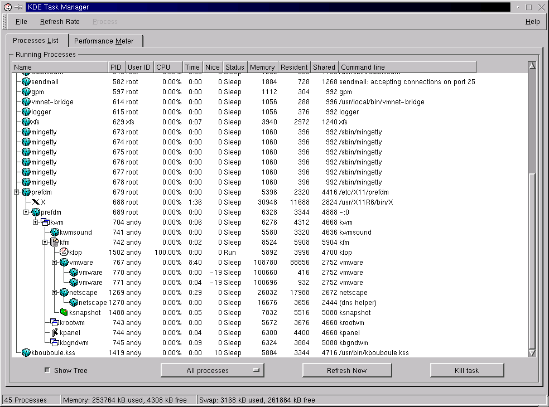Click the Kill task button
The width and height of the screenshot is (549, 407).
pyautogui.click(x=466, y=370)
